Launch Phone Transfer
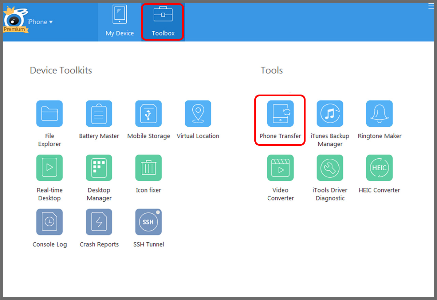This screenshot has height=300, width=437. point(280,114)
